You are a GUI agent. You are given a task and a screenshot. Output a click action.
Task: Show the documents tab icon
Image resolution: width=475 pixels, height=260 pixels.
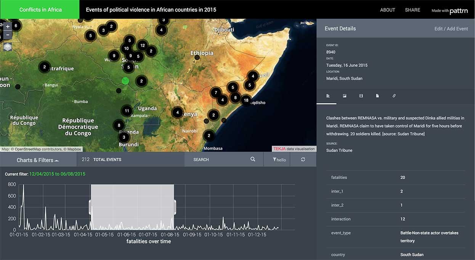point(377,96)
